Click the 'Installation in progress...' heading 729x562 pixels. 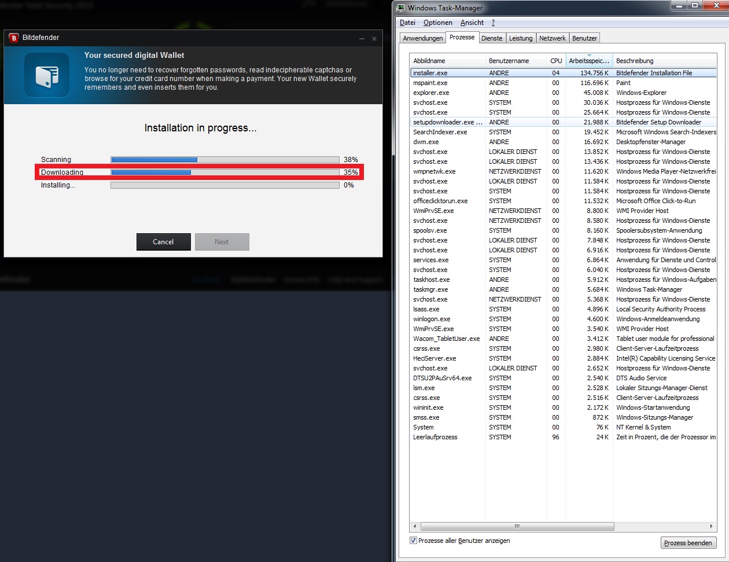tap(200, 128)
